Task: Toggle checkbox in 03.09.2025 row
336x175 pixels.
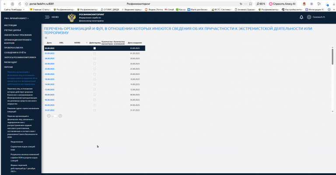Action: pos(94,48)
